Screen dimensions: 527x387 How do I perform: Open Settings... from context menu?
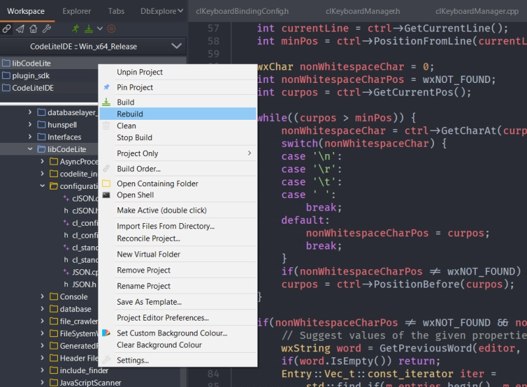[178, 360]
